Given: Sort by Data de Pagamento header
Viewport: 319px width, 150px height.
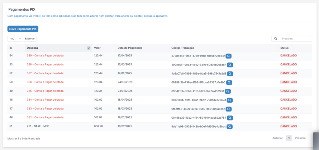Looking at the screenshot, I should (130, 48).
